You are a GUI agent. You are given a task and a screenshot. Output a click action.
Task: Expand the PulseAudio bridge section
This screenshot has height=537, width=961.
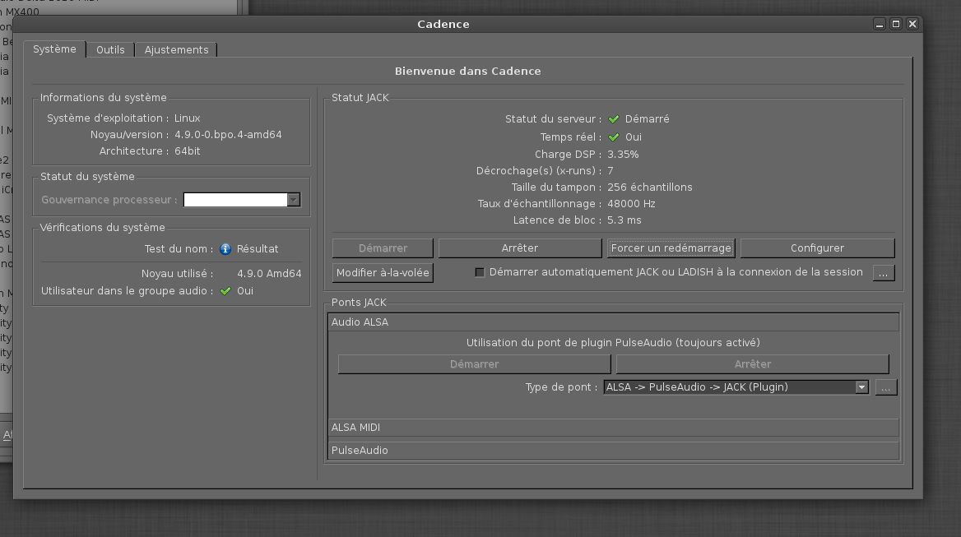pos(614,450)
